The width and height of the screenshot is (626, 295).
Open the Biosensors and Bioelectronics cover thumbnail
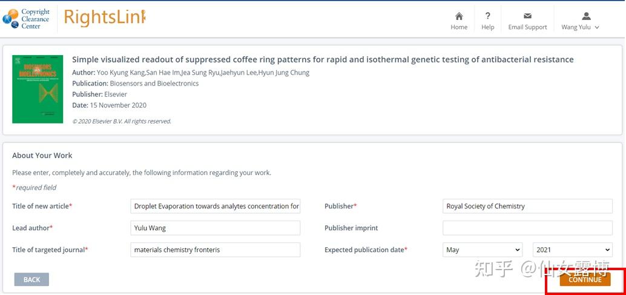[x=38, y=89]
